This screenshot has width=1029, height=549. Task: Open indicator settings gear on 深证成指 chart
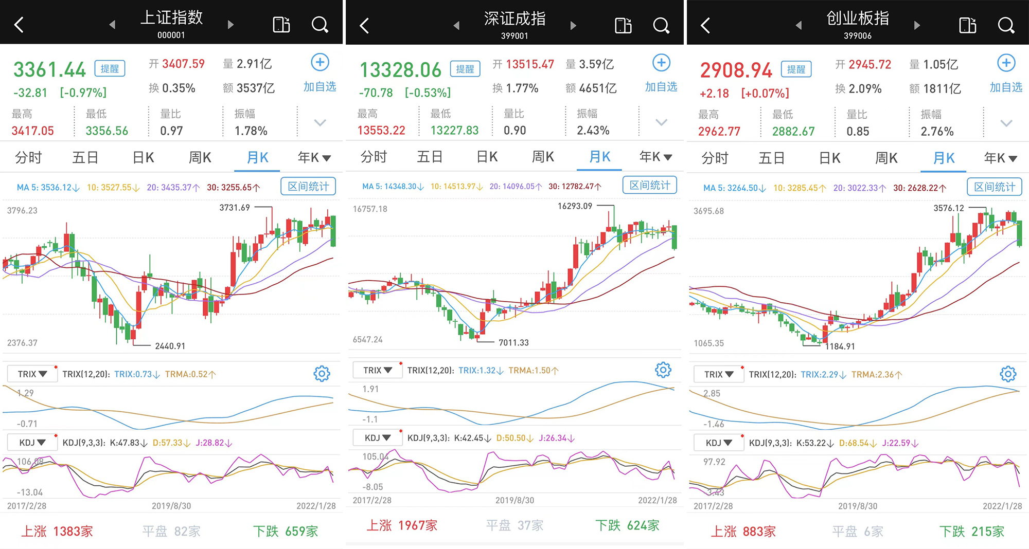663,370
